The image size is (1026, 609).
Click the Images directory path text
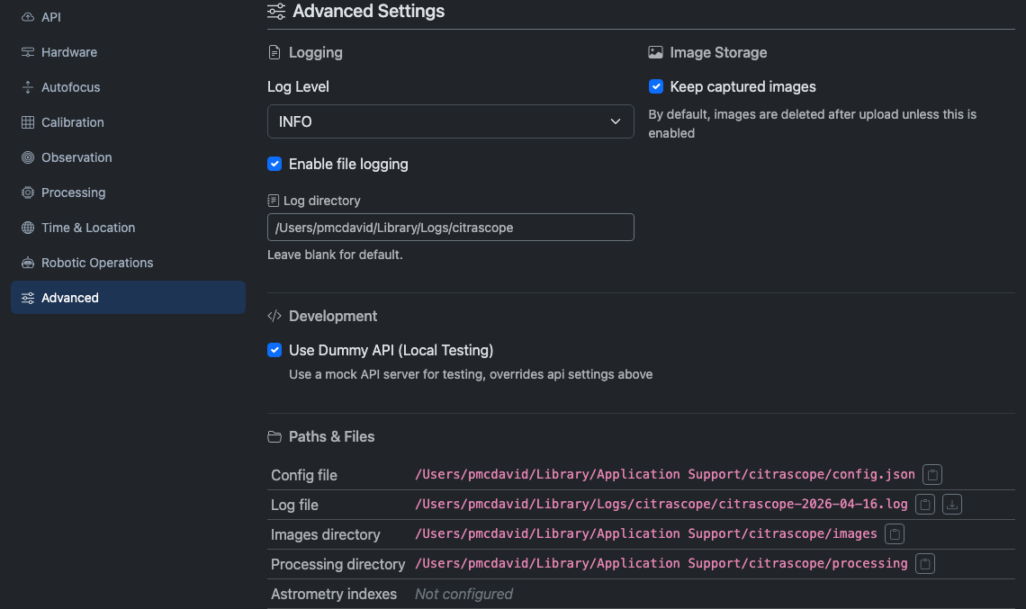[x=646, y=533]
